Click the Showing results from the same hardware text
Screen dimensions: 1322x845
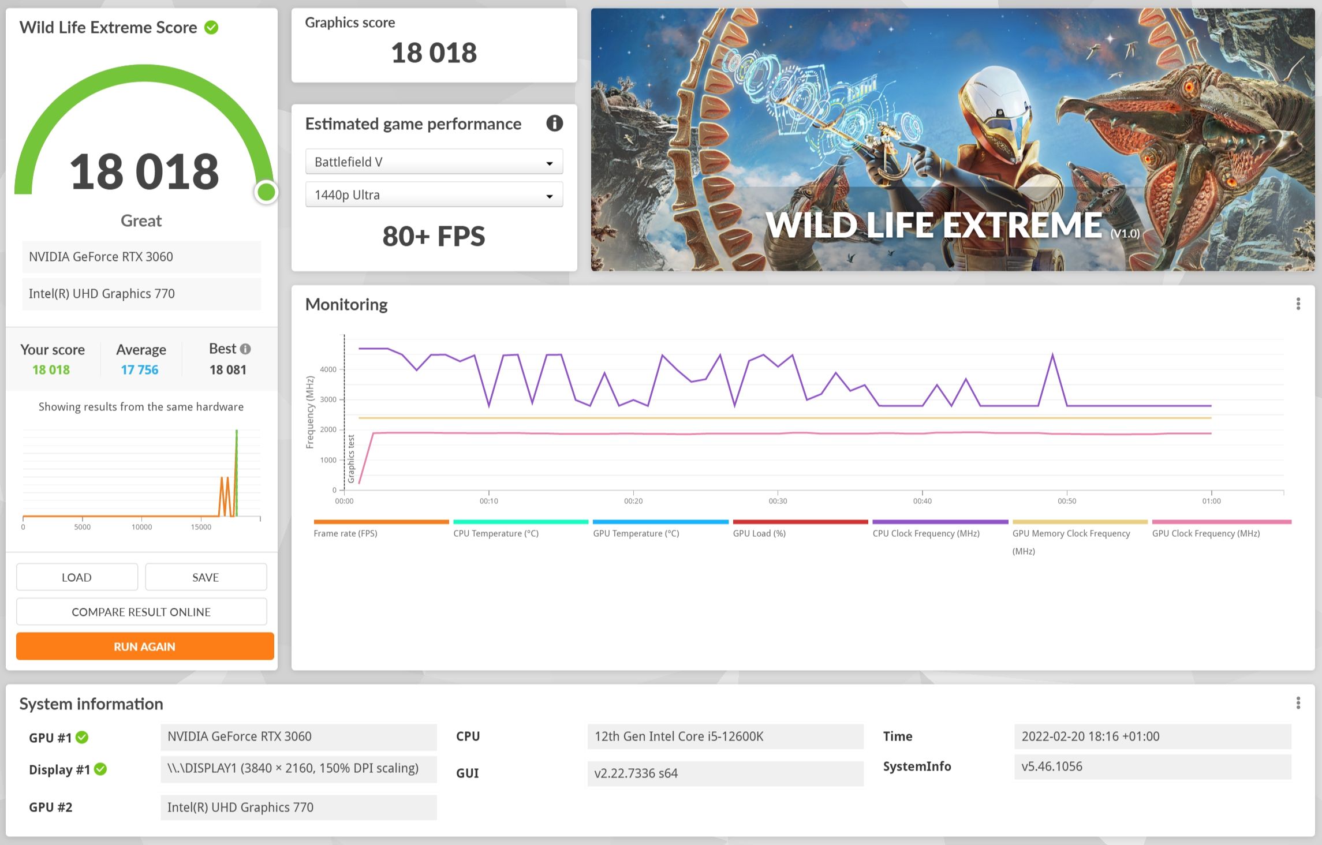pos(141,407)
